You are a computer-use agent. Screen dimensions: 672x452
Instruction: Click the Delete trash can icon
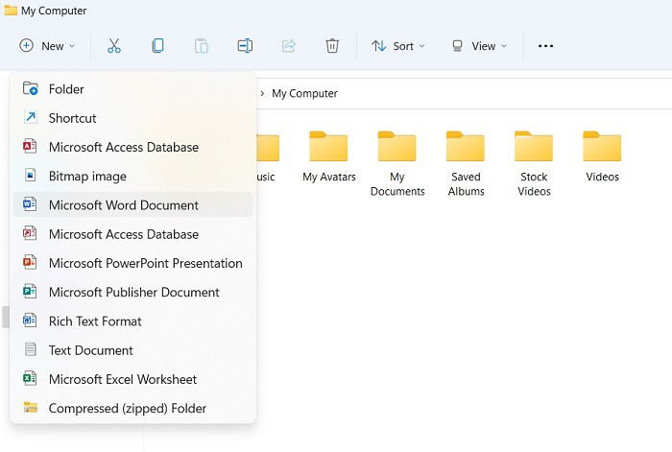point(332,46)
